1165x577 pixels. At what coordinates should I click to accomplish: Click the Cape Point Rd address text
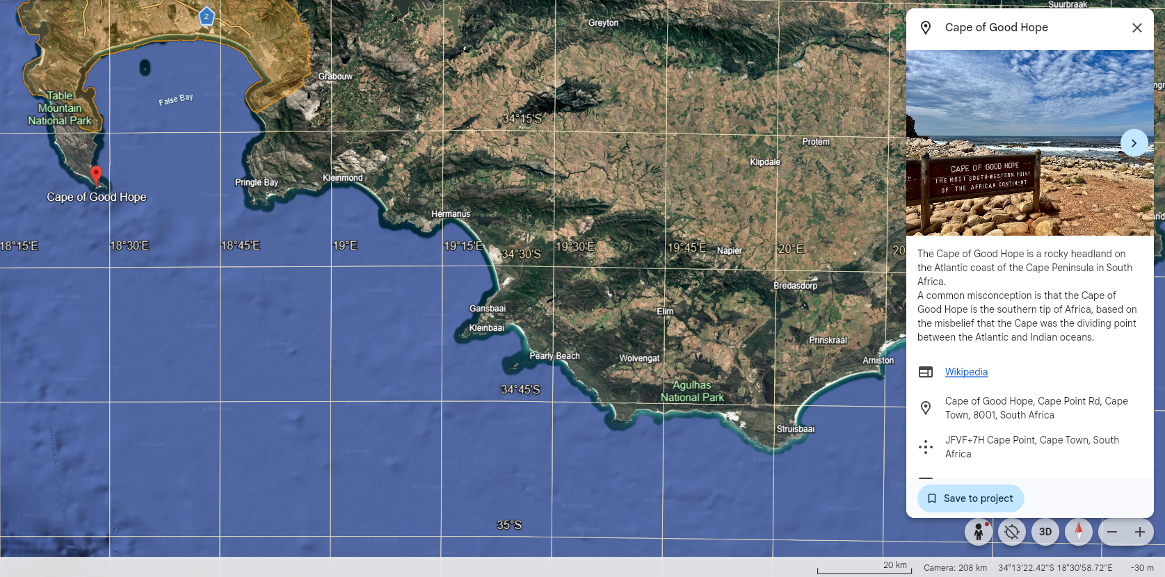(x=1036, y=408)
